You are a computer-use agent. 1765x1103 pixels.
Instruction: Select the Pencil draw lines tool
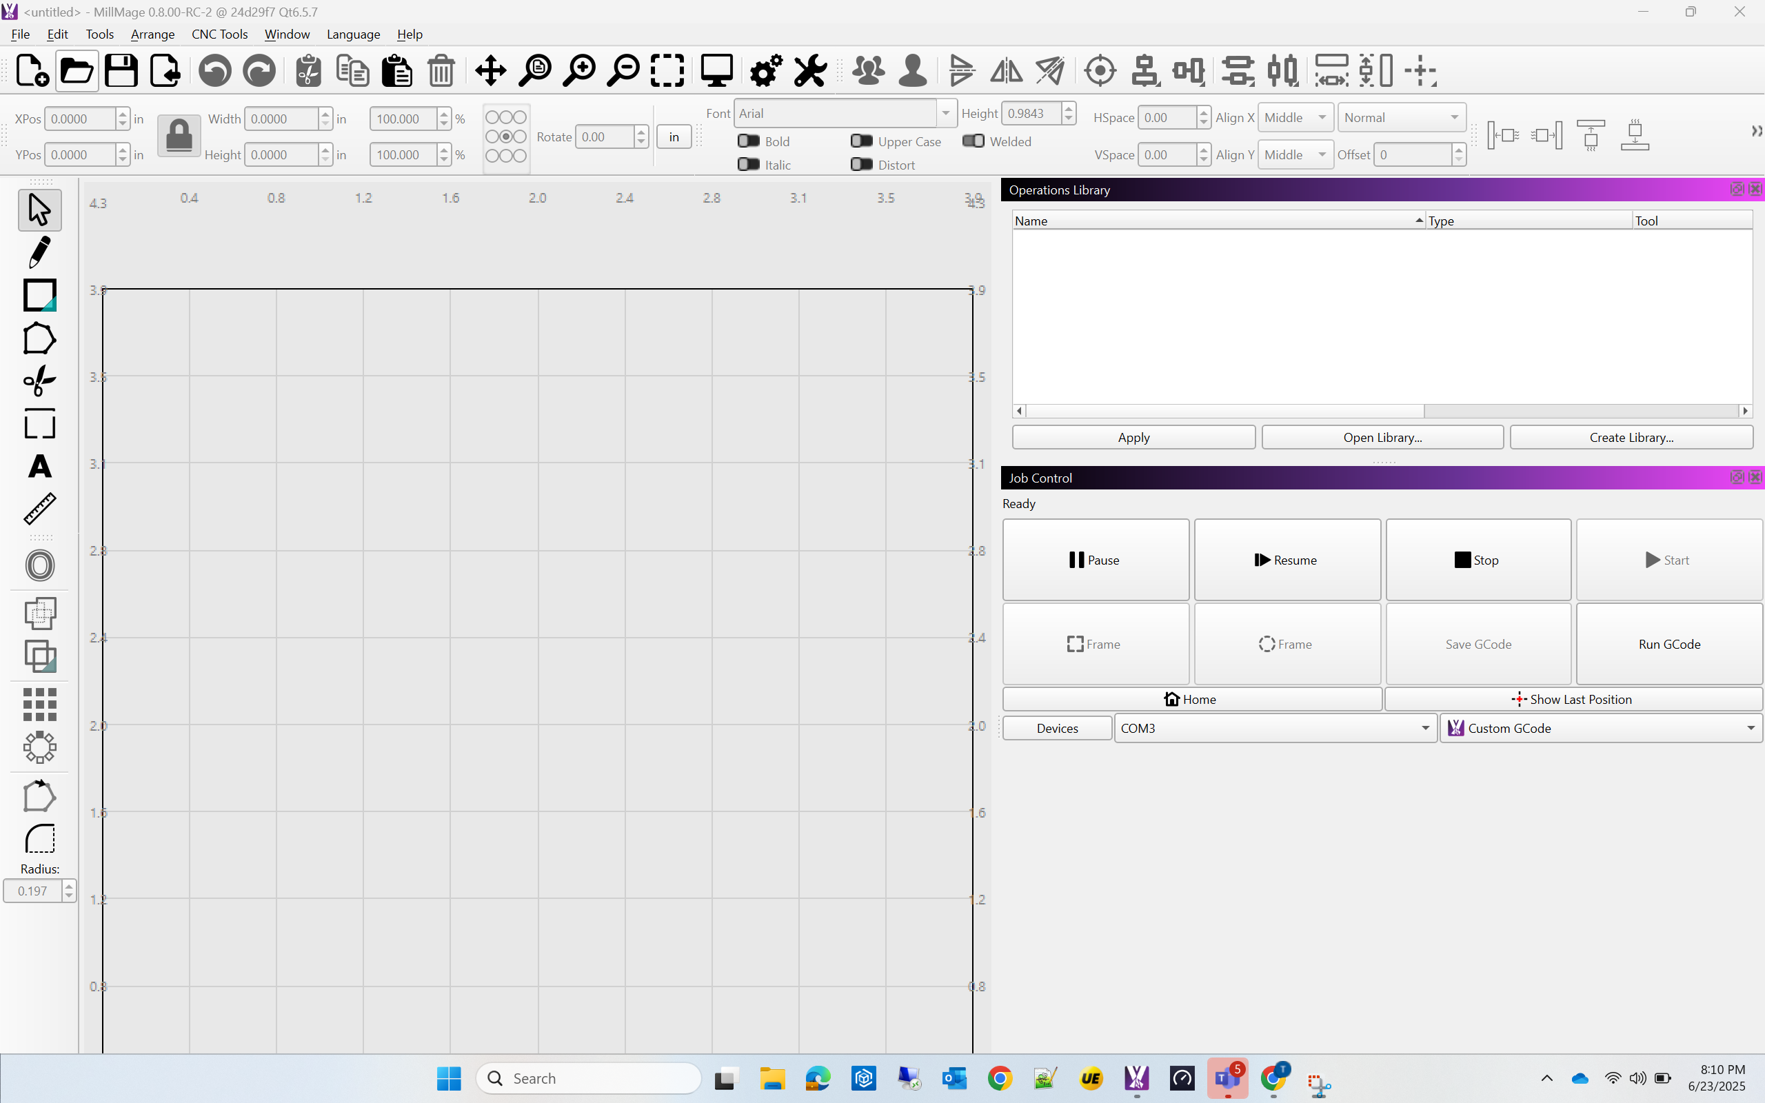point(39,252)
